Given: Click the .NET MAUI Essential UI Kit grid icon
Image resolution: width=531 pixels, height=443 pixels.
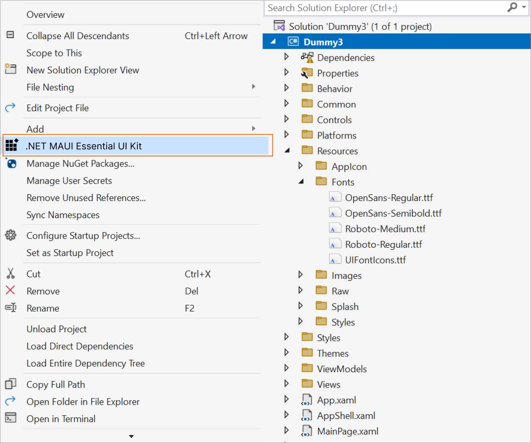Looking at the screenshot, I should (x=12, y=145).
